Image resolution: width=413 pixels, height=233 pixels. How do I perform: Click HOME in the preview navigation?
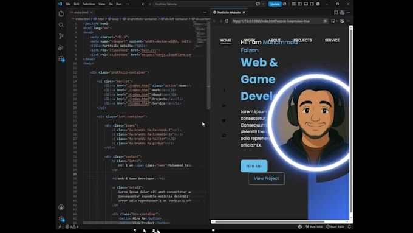click(226, 40)
